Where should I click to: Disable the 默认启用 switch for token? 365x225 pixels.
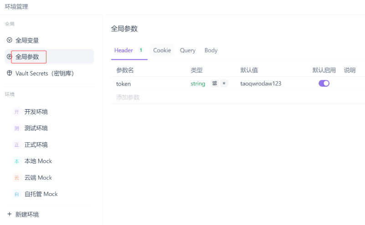[324, 84]
